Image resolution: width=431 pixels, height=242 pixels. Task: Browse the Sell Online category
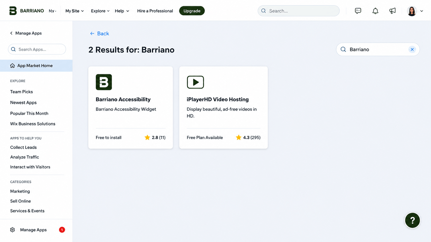(20, 201)
